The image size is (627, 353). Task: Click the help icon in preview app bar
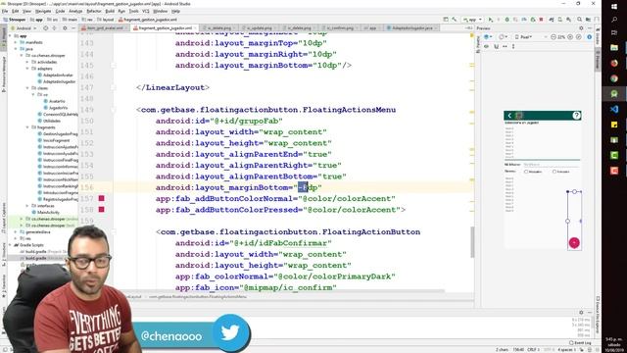point(576,116)
